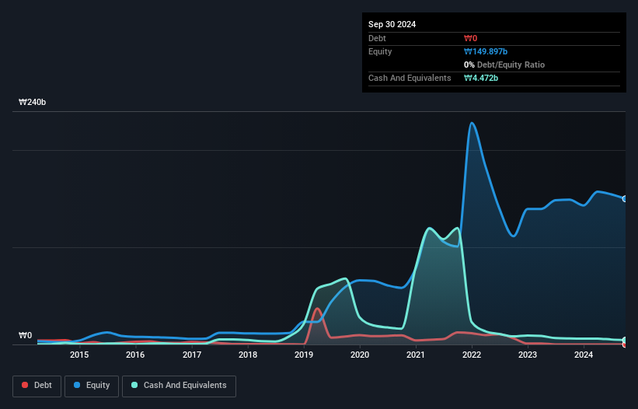The width and height of the screenshot is (638, 409).
Task: Click the Sep 30 2024 tooltip date
Action: point(392,24)
